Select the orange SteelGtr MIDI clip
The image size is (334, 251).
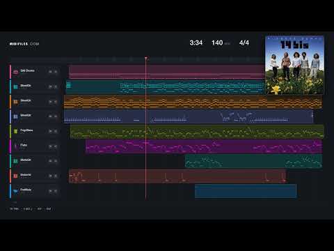pos(193,102)
